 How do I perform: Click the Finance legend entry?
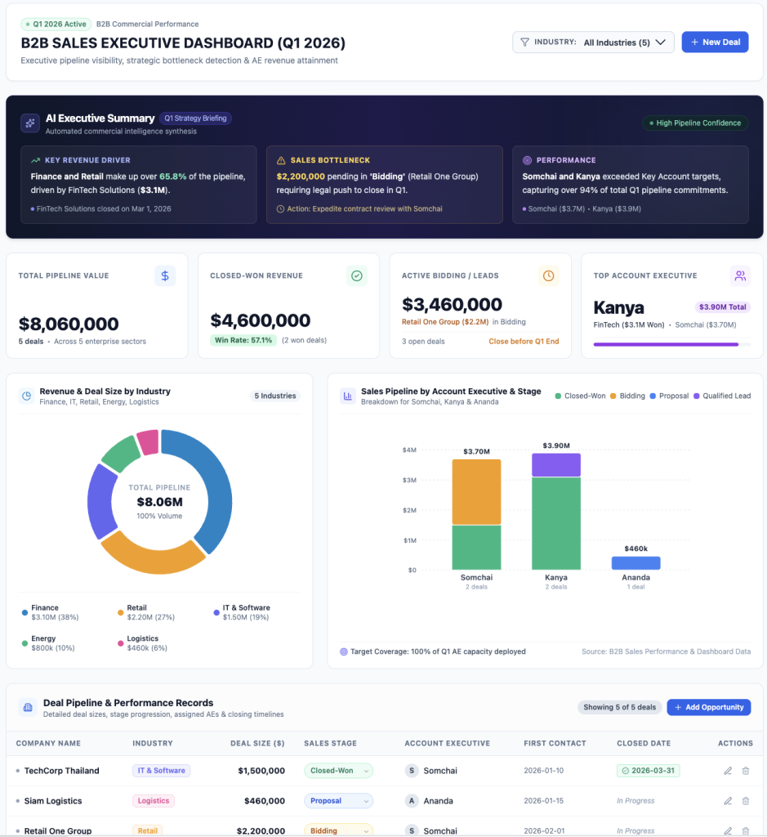(x=51, y=612)
